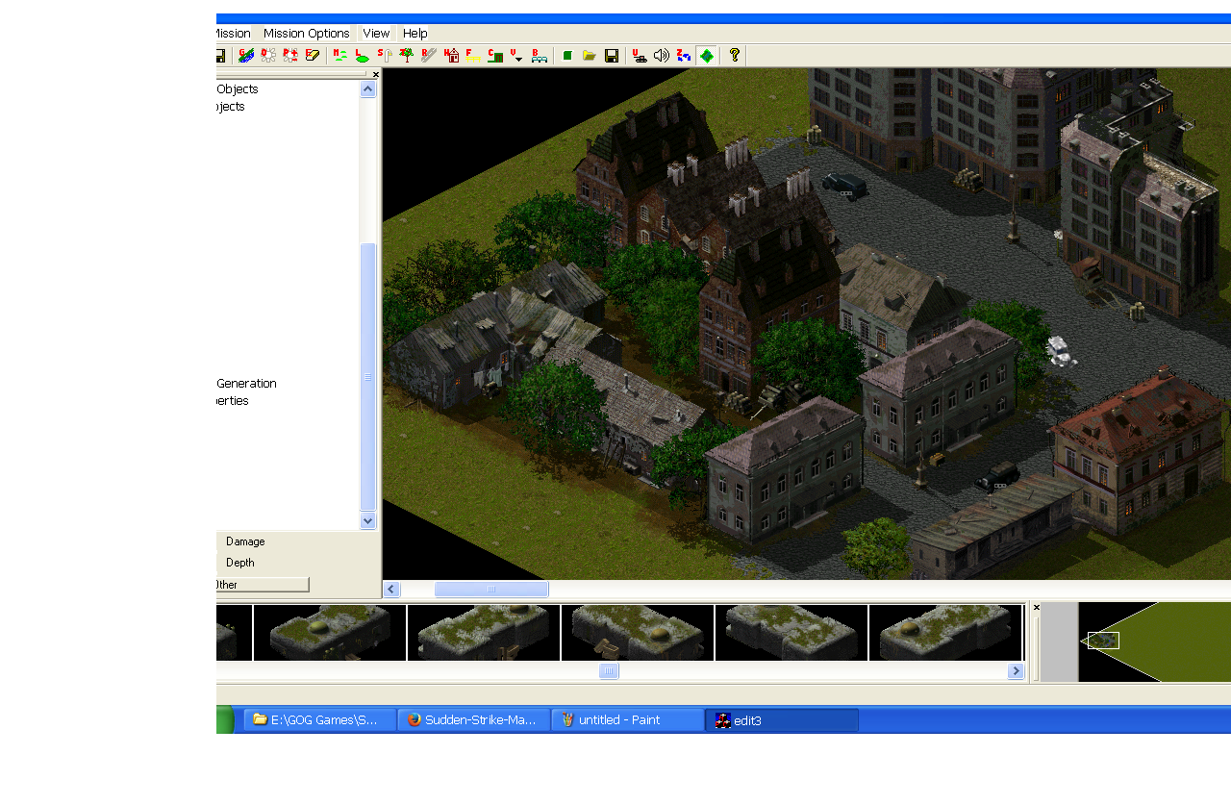This screenshot has height=805, width=1231.
Task: Click the thumbnail strip scrollbar thumb
Action: (609, 671)
